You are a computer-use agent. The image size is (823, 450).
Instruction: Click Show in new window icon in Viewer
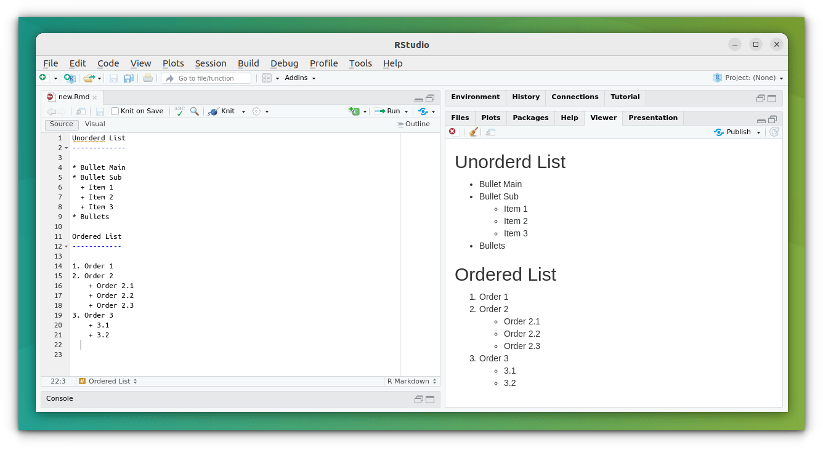[x=490, y=132]
